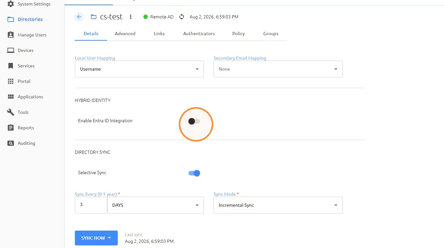This screenshot has width=444, height=248.
Task: Click the DIRECTORY SYNC section heading
Action: click(93, 152)
